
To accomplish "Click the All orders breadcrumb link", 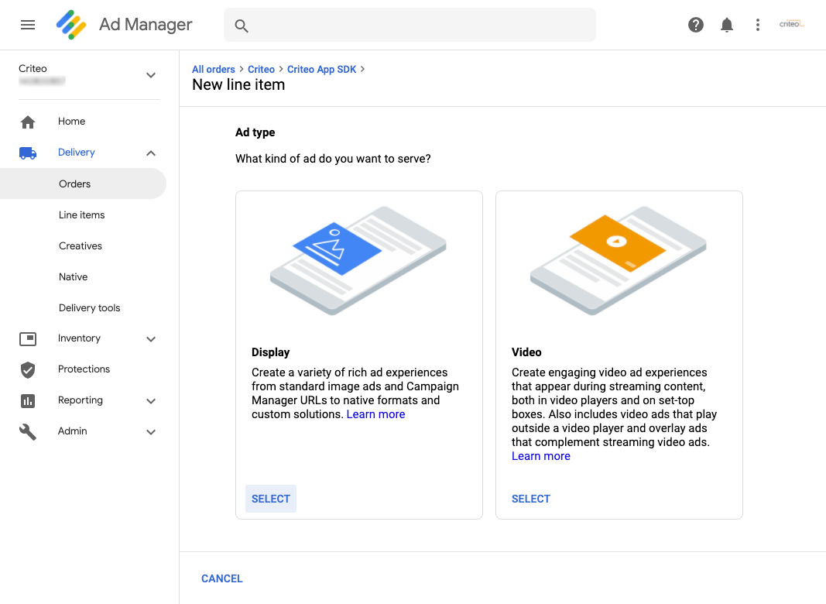I will (214, 69).
